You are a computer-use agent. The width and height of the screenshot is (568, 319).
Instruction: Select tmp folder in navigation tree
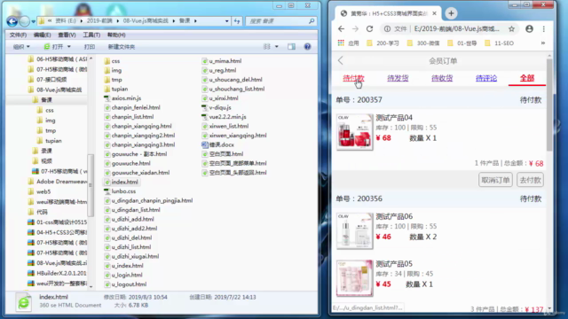(x=46, y=130)
